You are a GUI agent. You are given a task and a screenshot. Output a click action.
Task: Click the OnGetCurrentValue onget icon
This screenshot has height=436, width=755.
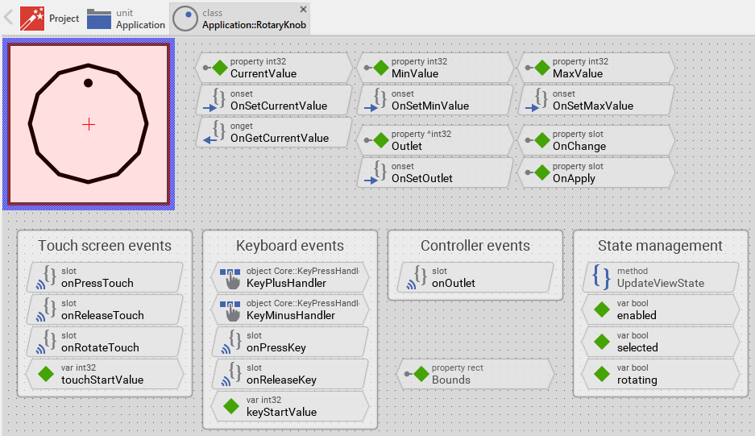tap(214, 133)
